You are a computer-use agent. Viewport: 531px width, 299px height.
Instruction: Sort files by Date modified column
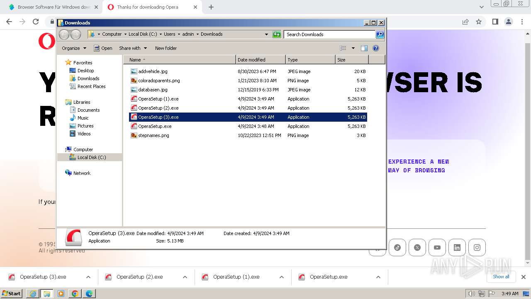(x=261, y=60)
